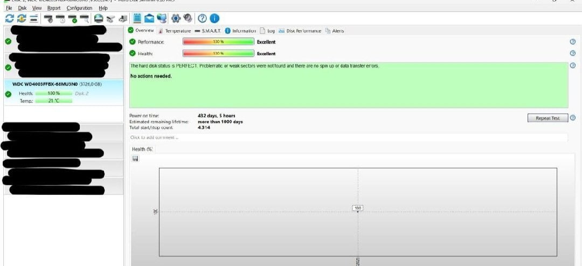Switch to the Temperature tab
The height and width of the screenshot is (266, 582).
(x=175, y=31)
